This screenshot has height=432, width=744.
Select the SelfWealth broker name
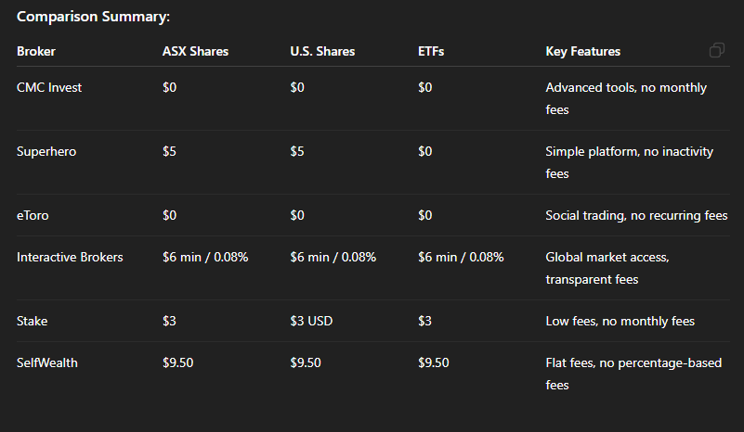[x=47, y=363]
